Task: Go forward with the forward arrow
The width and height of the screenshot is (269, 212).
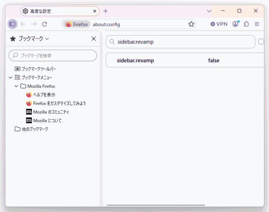Action: [34, 24]
